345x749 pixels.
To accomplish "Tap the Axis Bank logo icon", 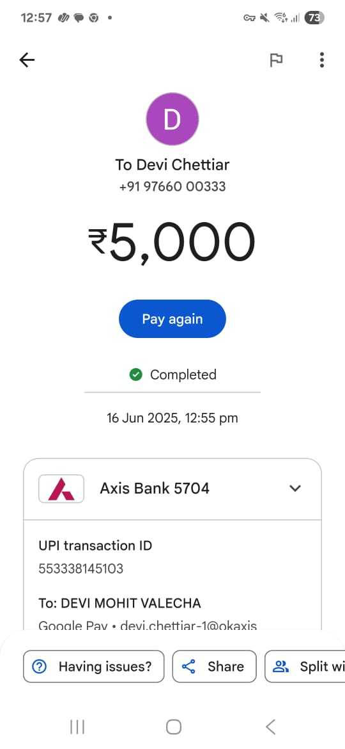I will pyautogui.click(x=61, y=488).
